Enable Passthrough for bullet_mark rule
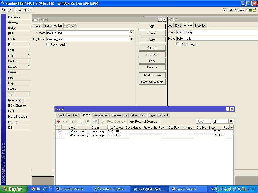 tap(178, 44)
